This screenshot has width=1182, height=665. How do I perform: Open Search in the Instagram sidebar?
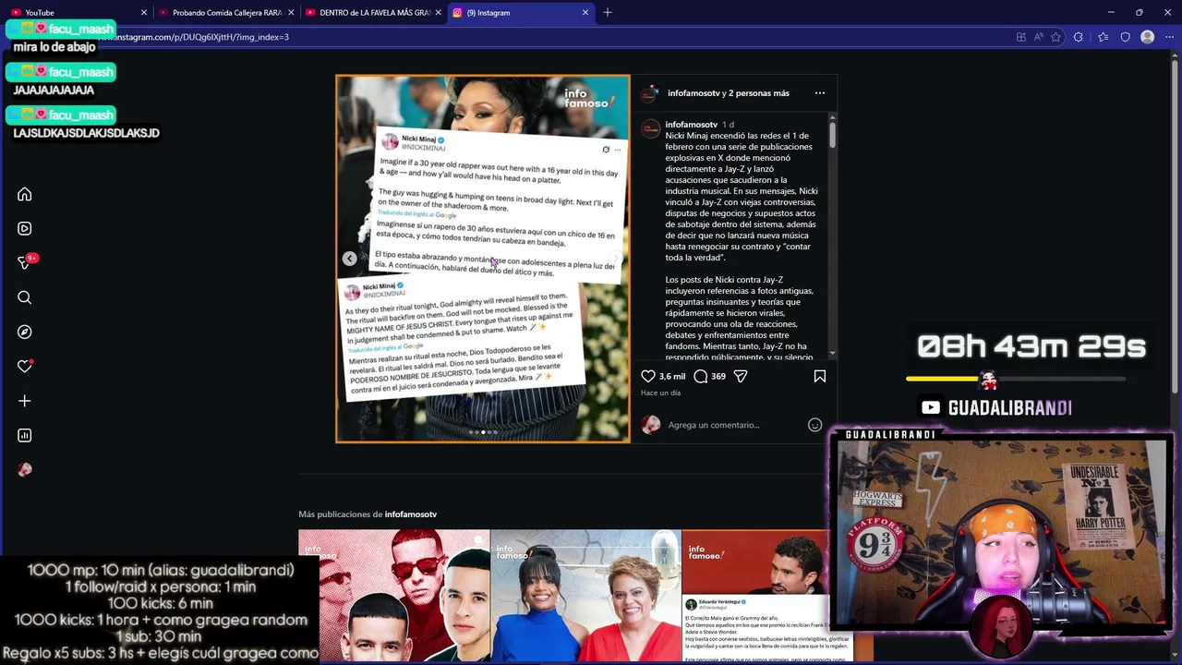coord(25,297)
